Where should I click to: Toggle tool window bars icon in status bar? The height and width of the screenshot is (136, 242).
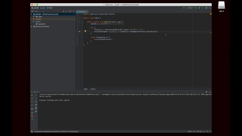click(32, 131)
